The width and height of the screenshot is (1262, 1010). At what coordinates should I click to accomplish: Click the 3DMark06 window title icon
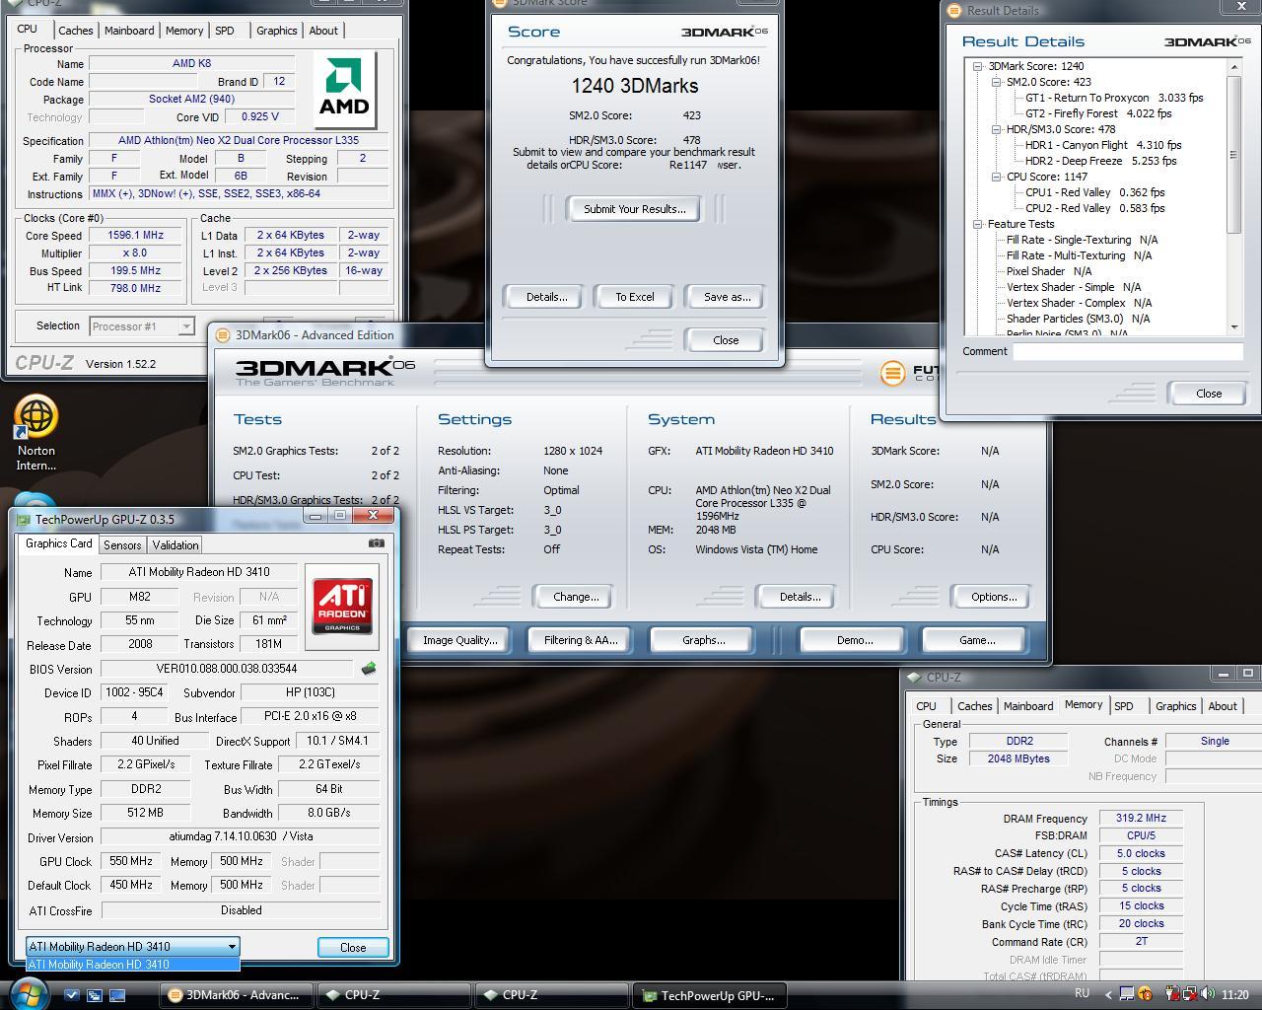[223, 334]
